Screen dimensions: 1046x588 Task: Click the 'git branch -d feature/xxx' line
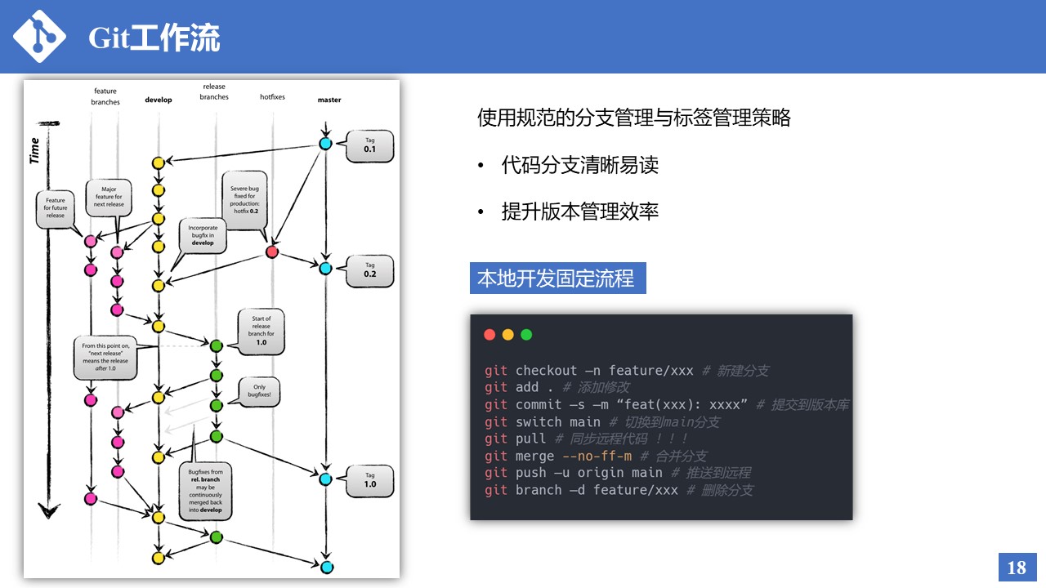click(x=619, y=490)
